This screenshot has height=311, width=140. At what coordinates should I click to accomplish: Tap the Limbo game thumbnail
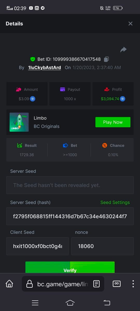(x=19, y=122)
